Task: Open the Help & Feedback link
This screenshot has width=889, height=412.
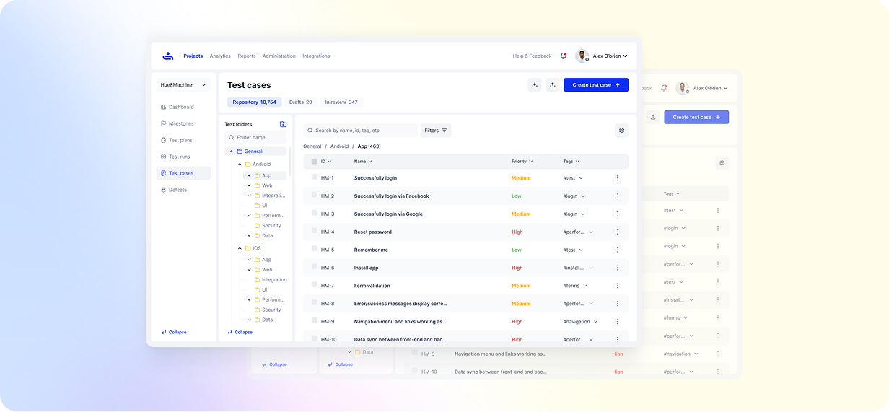Action: click(532, 56)
